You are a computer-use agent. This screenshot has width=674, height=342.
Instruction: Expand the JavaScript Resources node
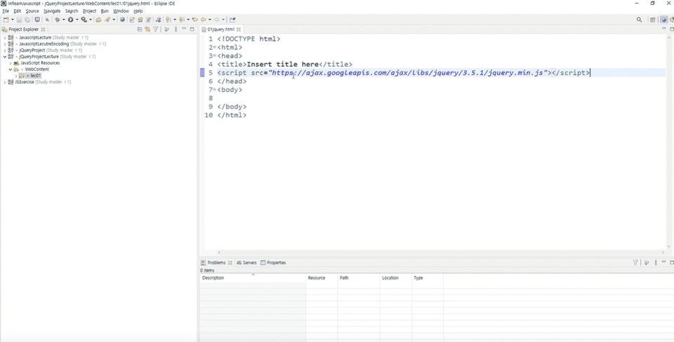pyautogui.click(x=11, y=63)
